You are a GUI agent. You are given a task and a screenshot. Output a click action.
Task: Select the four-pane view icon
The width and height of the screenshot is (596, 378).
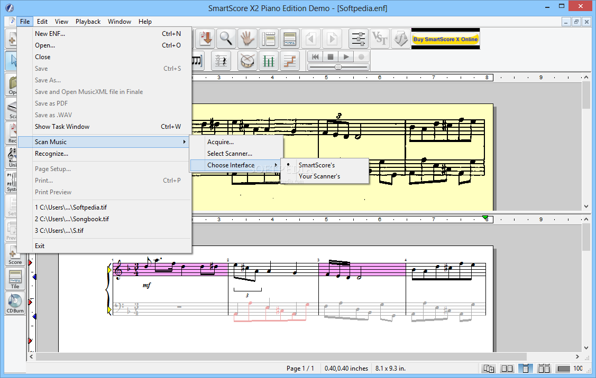pos(544,368)
